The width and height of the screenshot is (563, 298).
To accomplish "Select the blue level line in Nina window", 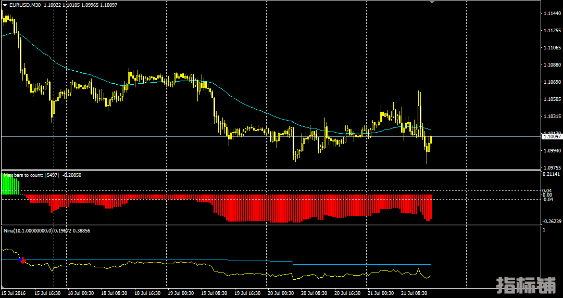I will click(x=365, y=264).
